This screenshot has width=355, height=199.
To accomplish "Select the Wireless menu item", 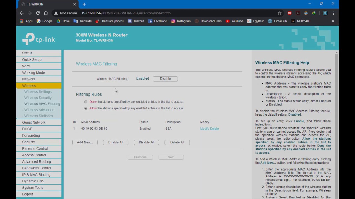I will [39, 86].
